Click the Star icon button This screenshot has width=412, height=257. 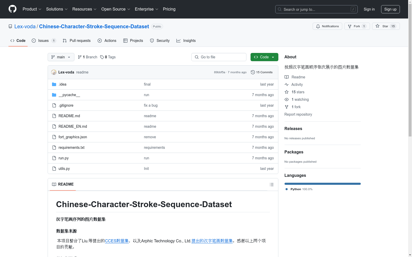(x=377, y=26)
